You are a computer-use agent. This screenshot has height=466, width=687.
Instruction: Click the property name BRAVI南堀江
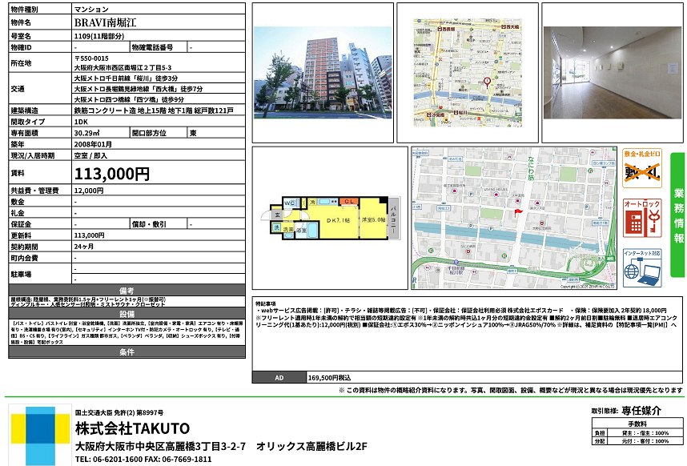pyautogui.click(x=105, y=23)
